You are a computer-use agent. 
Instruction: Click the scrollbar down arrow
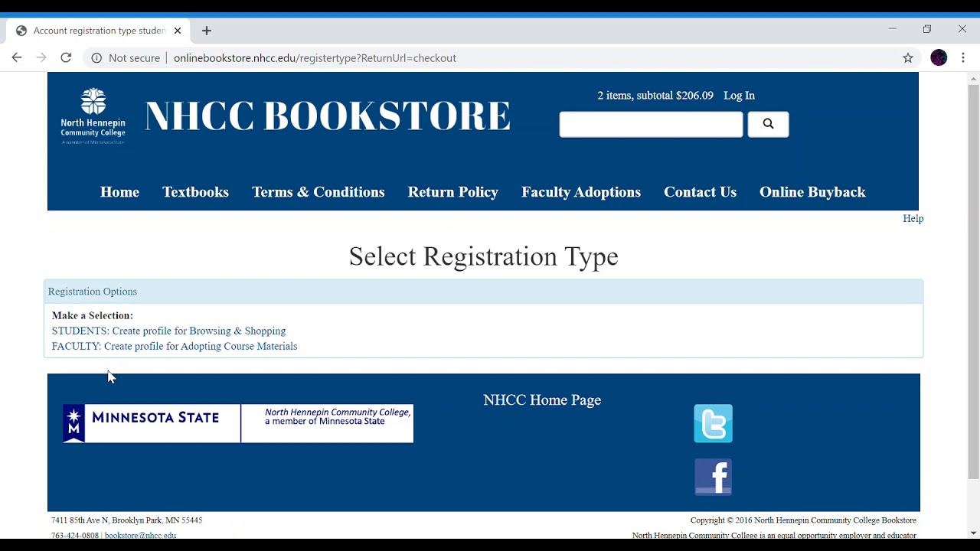pos(973,533)
